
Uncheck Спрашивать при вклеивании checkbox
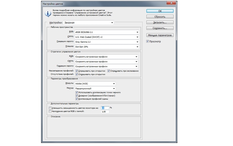(109, 71)
